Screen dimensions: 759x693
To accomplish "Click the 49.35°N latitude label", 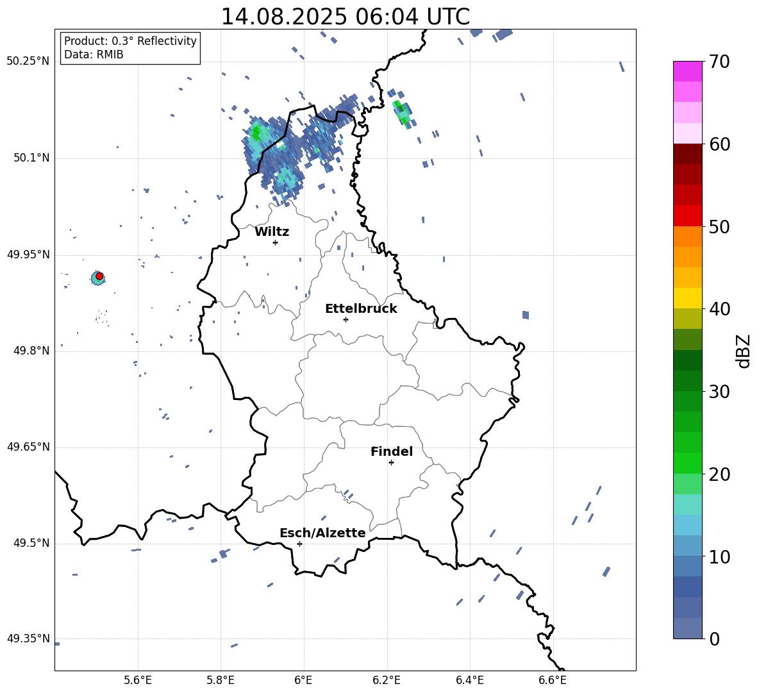I will click(28, 639).
